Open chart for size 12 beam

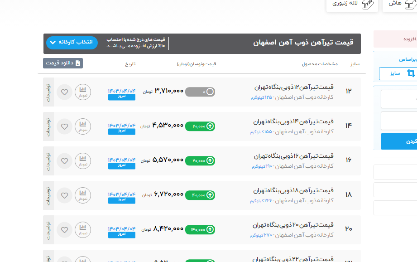[82, 92]
